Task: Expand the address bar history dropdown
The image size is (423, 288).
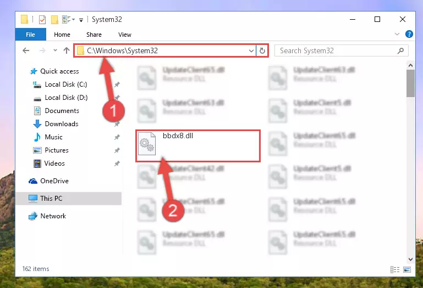Action: click(251, 50)
